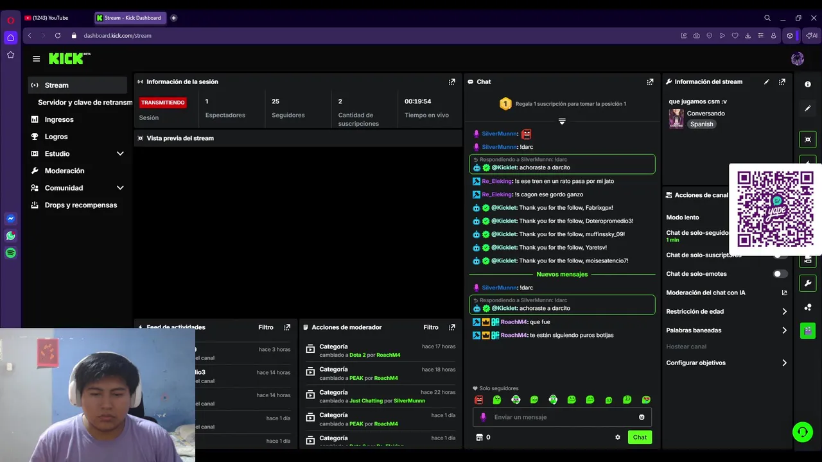Viewport: 822px width, 462px height.
Task: Open AI moderation external link icon
Action: [x=784, y=293]
